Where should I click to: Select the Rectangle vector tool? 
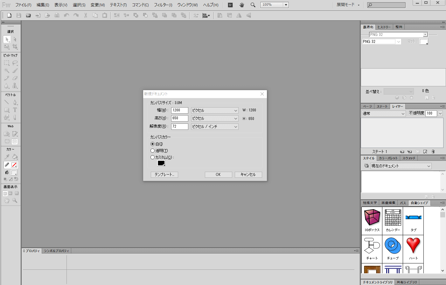pyautogui.click(x=7, y=110)
